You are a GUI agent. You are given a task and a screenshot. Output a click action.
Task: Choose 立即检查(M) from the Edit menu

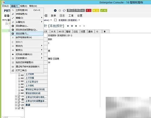click(27, 10)
